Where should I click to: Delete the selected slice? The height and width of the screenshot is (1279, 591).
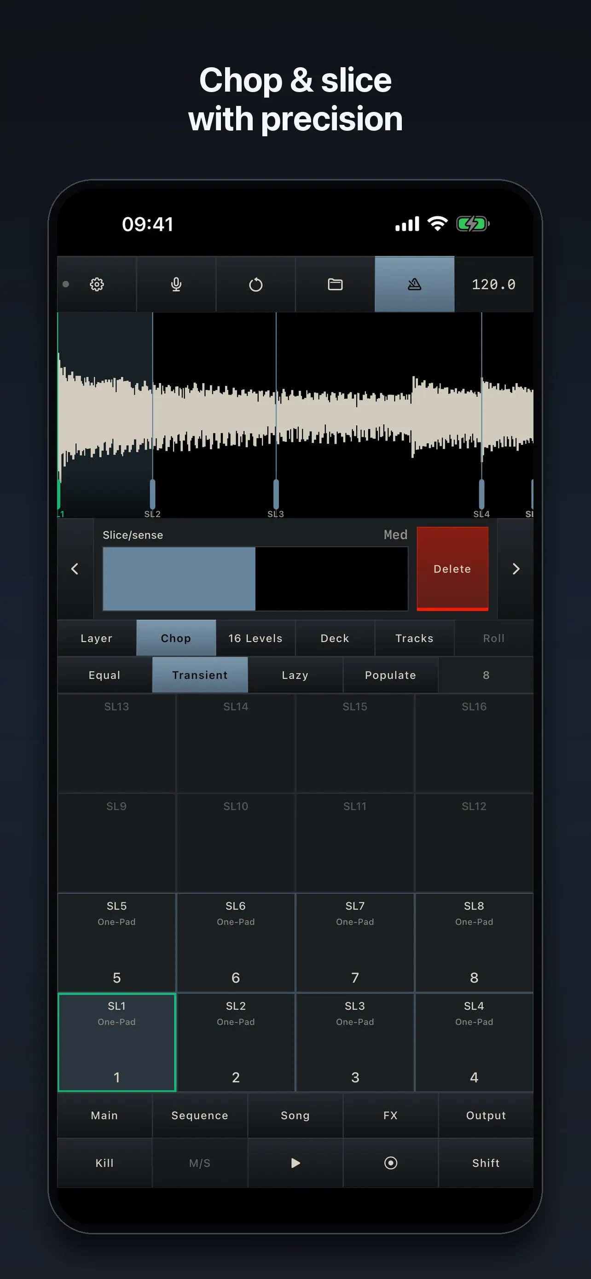click(x=452, y=569)
